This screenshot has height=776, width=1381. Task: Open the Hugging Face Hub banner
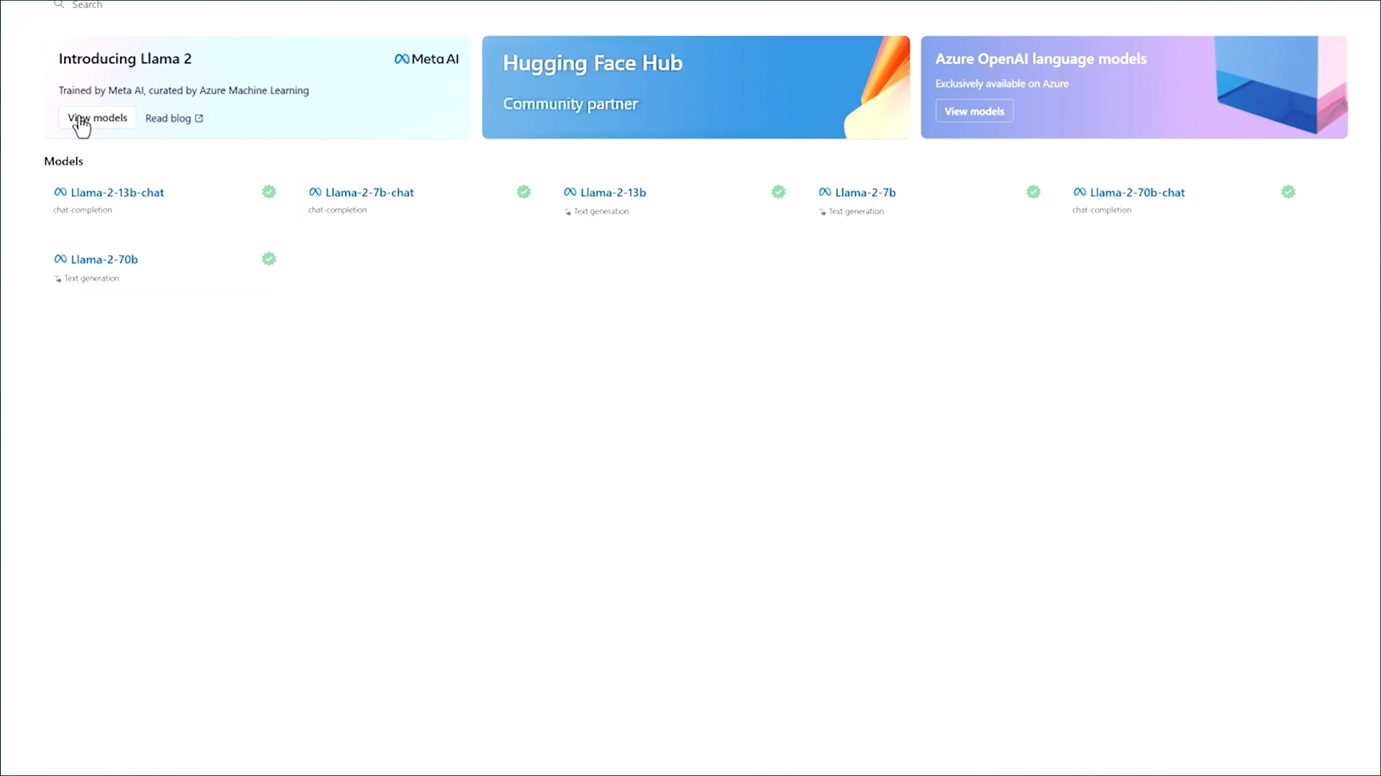pyautogui.click(x=695, y=87)
